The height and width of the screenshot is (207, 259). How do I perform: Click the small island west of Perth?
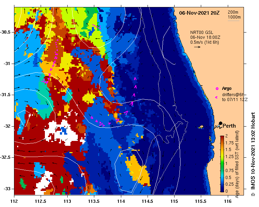(x=201, y=127)
